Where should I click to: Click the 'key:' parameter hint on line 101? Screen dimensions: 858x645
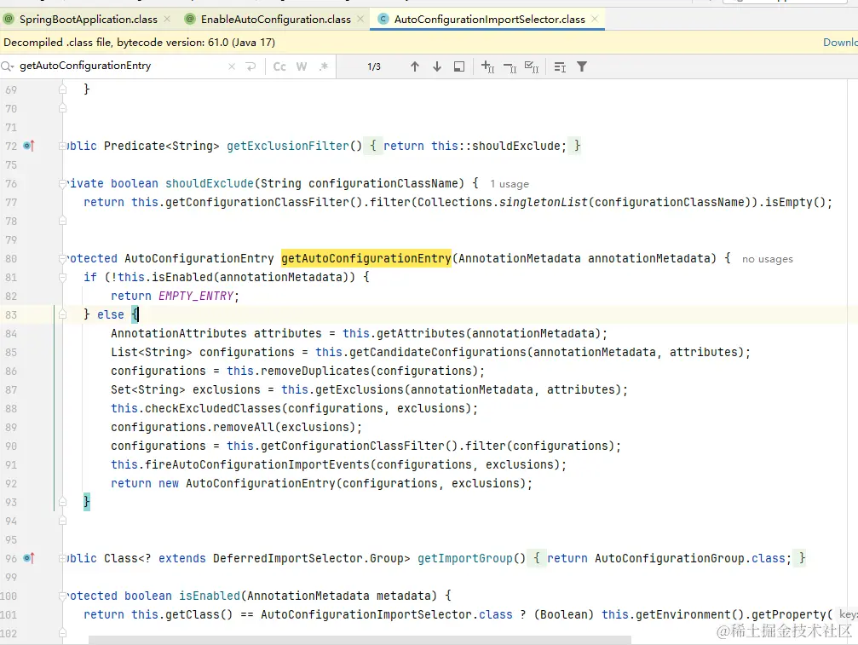(x=848, y=614)
